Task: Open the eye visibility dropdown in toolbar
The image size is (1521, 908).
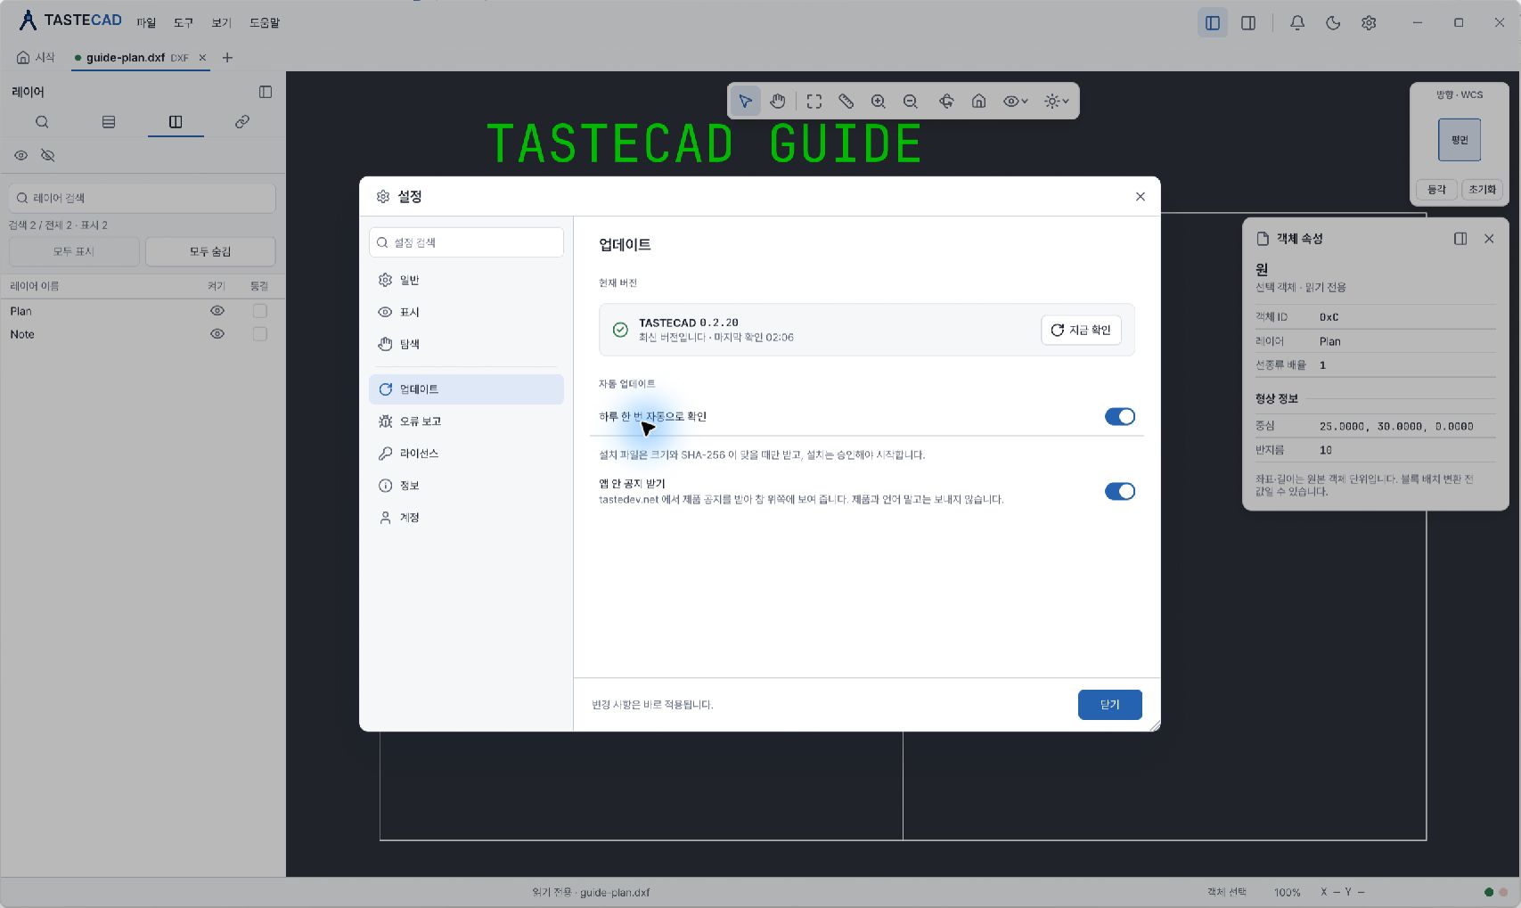Action: pos(1016,102)
